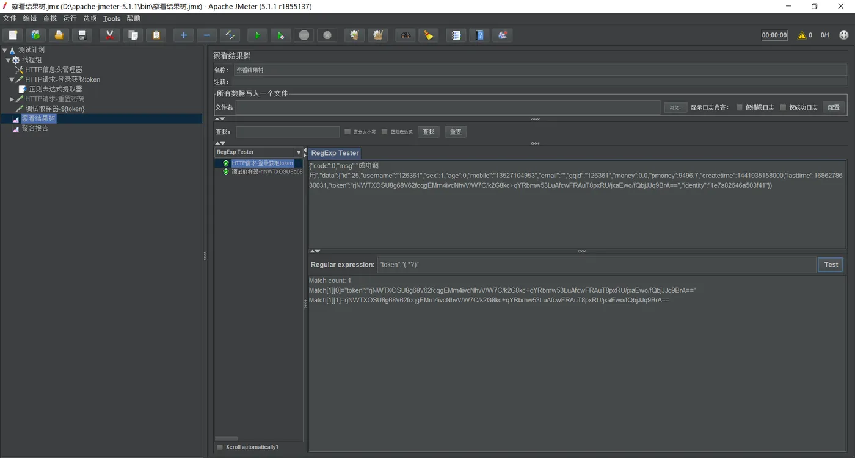Click the Copy toolbar icon

click(133, 35)
